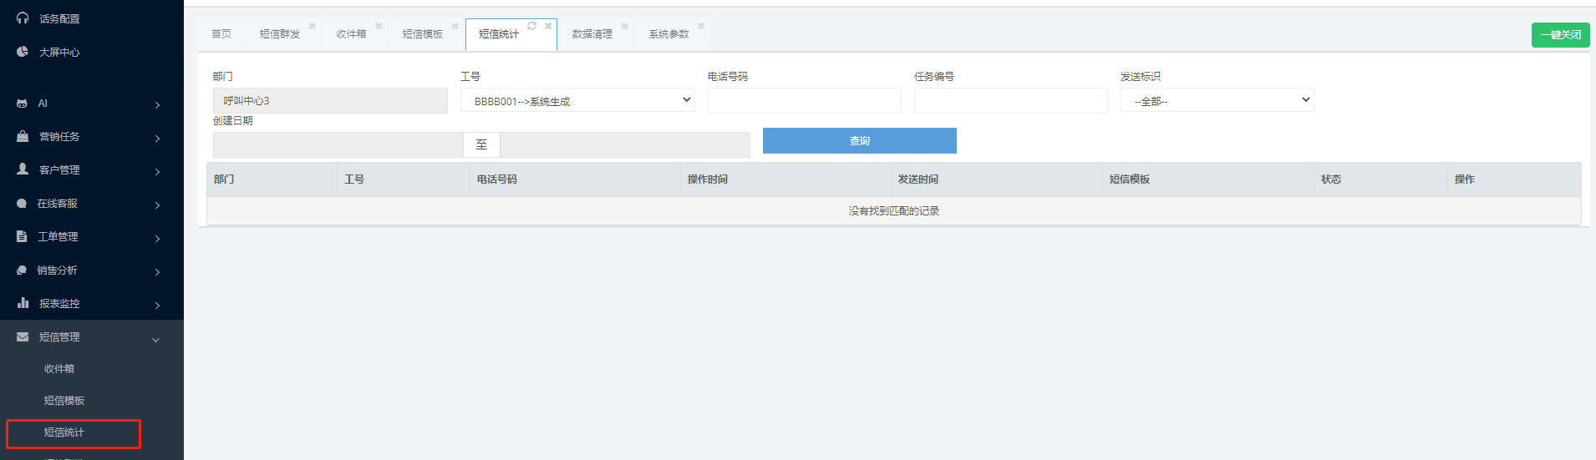Click the headset icon beside 话务配置

(23, 18)
